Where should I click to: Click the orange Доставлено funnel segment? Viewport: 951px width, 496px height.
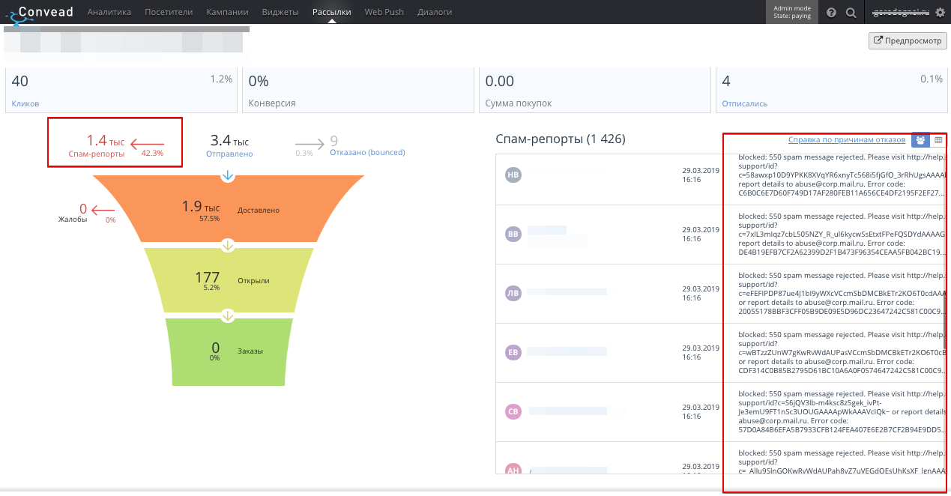pos(229,210)
